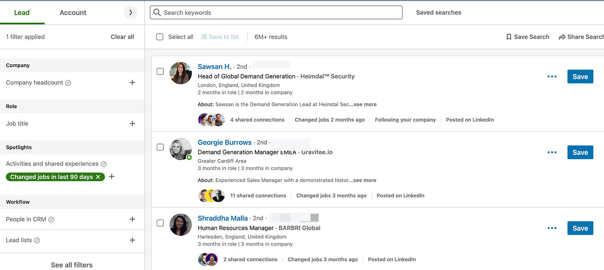Click the Share Search arrow icon
Screen dimensions: 604x270
[562, 37]
